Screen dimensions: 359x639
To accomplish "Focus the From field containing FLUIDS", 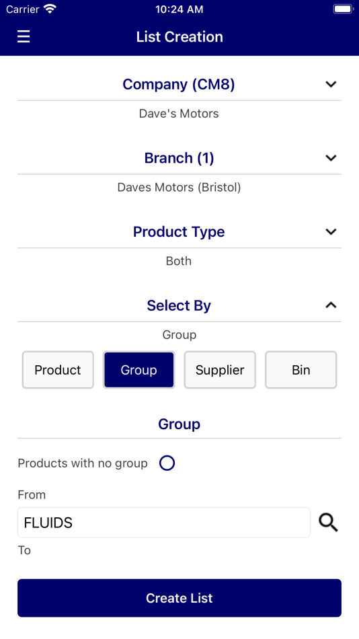I will tap(164, 523).
